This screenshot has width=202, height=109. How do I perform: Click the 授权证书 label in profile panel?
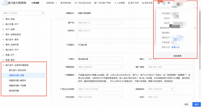click(x=166, y=37)
